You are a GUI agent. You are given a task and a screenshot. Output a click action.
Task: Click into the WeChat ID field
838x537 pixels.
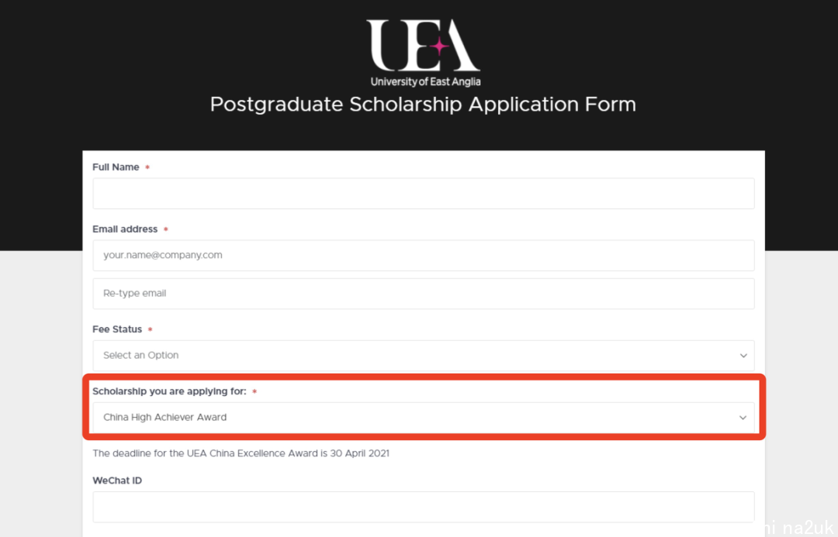tap(424, 507)
